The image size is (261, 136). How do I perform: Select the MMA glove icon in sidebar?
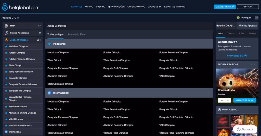coord(6,26)
